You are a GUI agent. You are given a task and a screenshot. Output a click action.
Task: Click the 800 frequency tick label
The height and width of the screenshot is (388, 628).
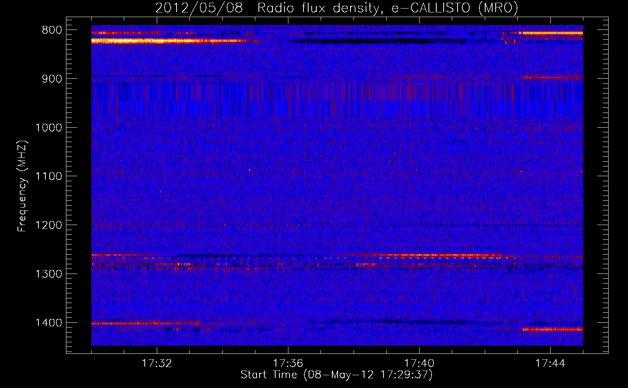52,30
